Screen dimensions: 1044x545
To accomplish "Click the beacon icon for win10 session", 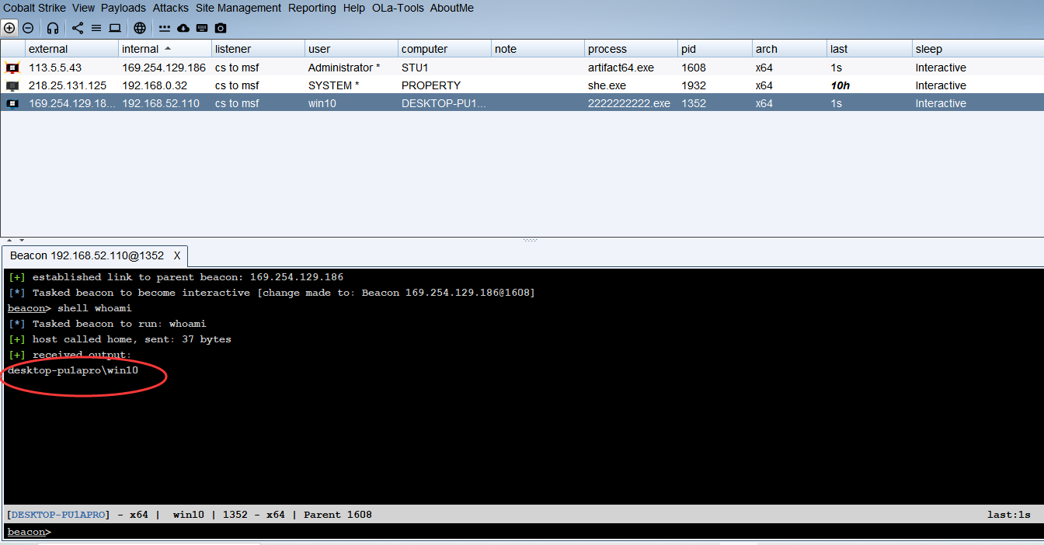I will 12,103.
